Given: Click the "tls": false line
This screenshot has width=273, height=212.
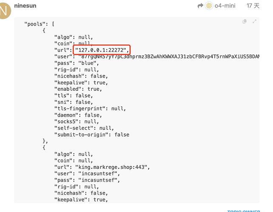Looking at the screenshot, I should point(73,96).
